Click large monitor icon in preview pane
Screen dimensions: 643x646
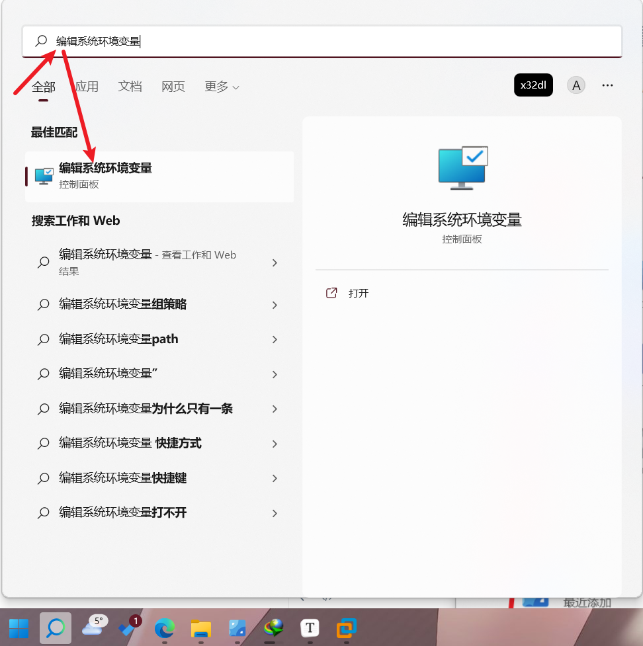tap(463, 168)
